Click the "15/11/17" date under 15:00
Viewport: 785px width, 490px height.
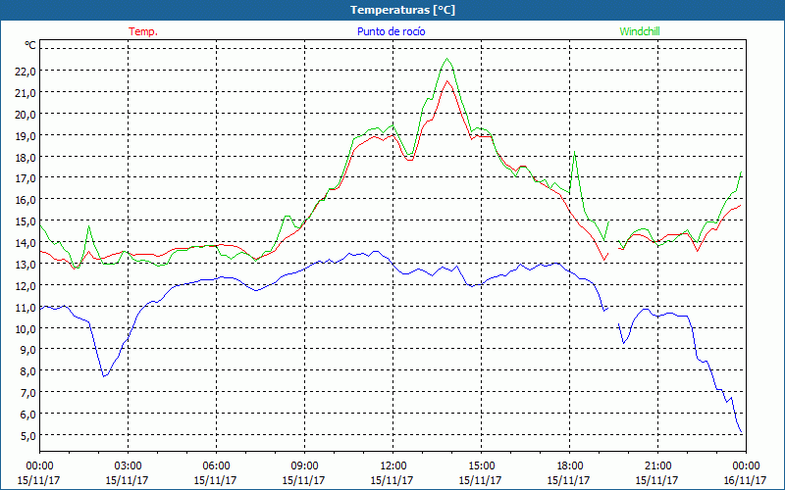(x=480, y=480)
